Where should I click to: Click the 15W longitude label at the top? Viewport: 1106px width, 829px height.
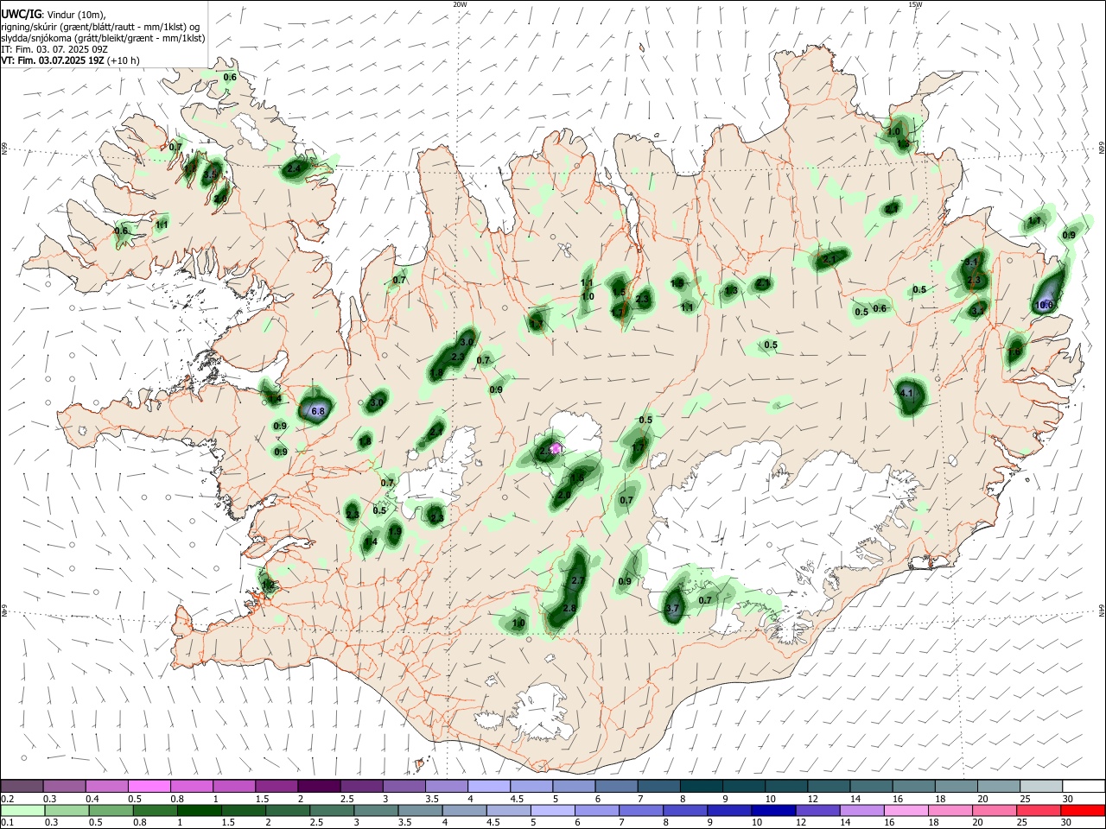[915, 4]
